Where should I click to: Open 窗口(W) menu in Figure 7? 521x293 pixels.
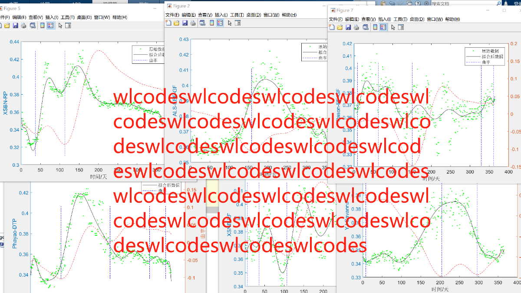point(435,20)
